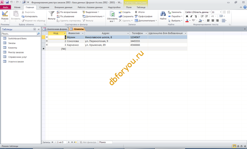Click phone cell 3445555
Screen dimensions: 247x149
(139, 41)
